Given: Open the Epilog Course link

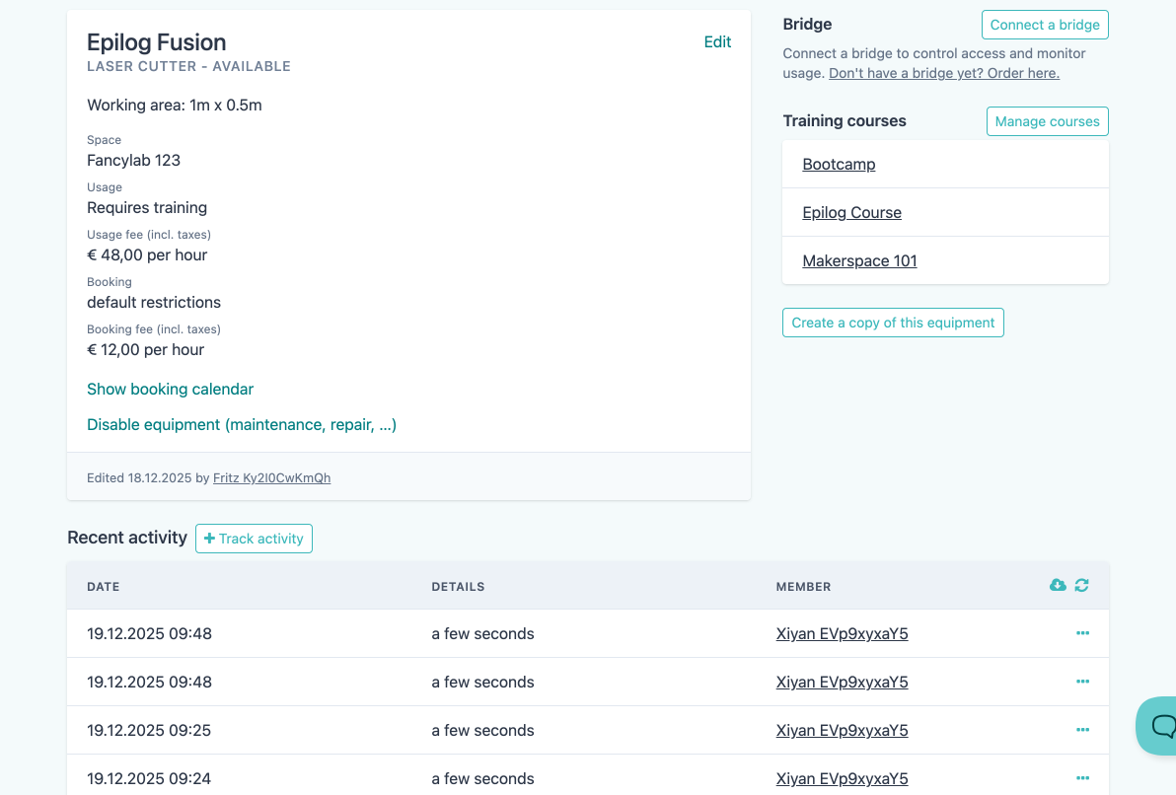Looking at the screenshot, I should [851, 212].
